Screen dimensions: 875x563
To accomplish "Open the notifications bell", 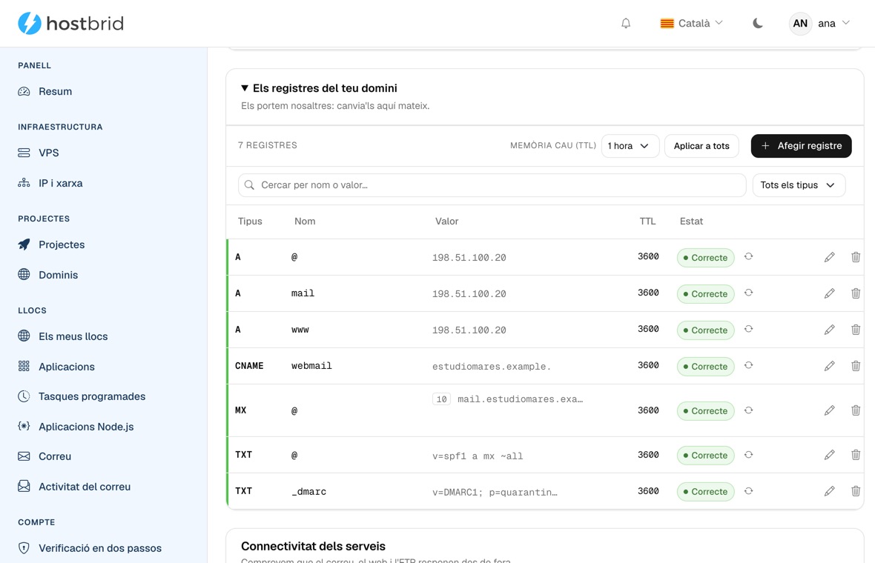I will tap(626, 24).
